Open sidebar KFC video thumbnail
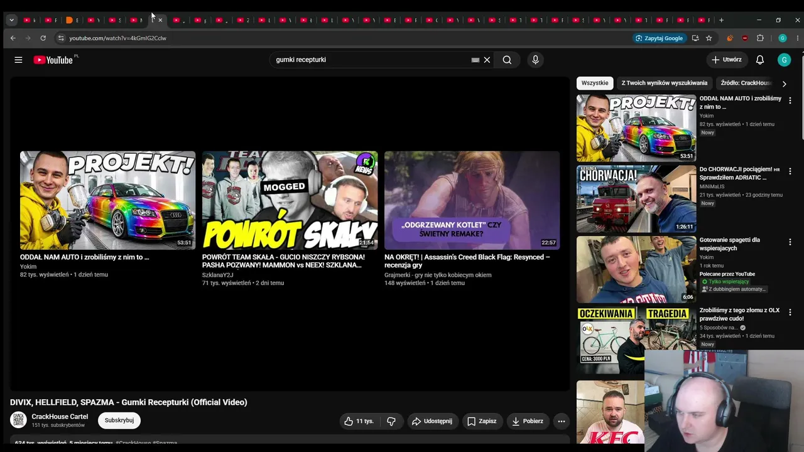 coord(611,412)
